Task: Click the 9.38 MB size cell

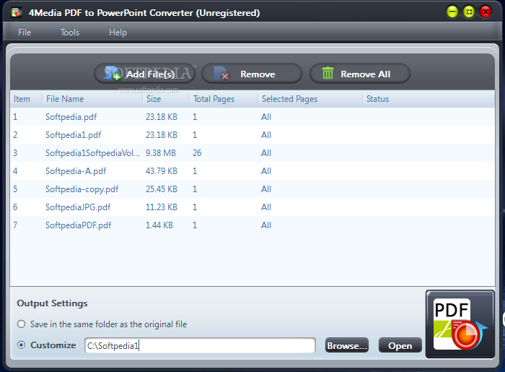Action: tap(161, 153)
